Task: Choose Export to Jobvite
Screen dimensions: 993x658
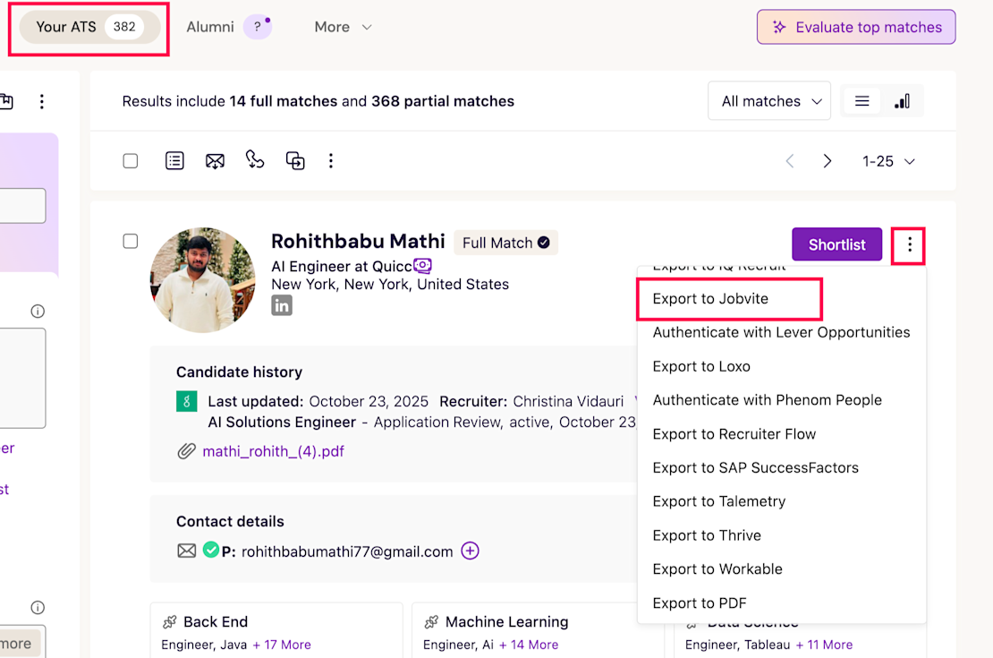Action: [x=710, y=299]
